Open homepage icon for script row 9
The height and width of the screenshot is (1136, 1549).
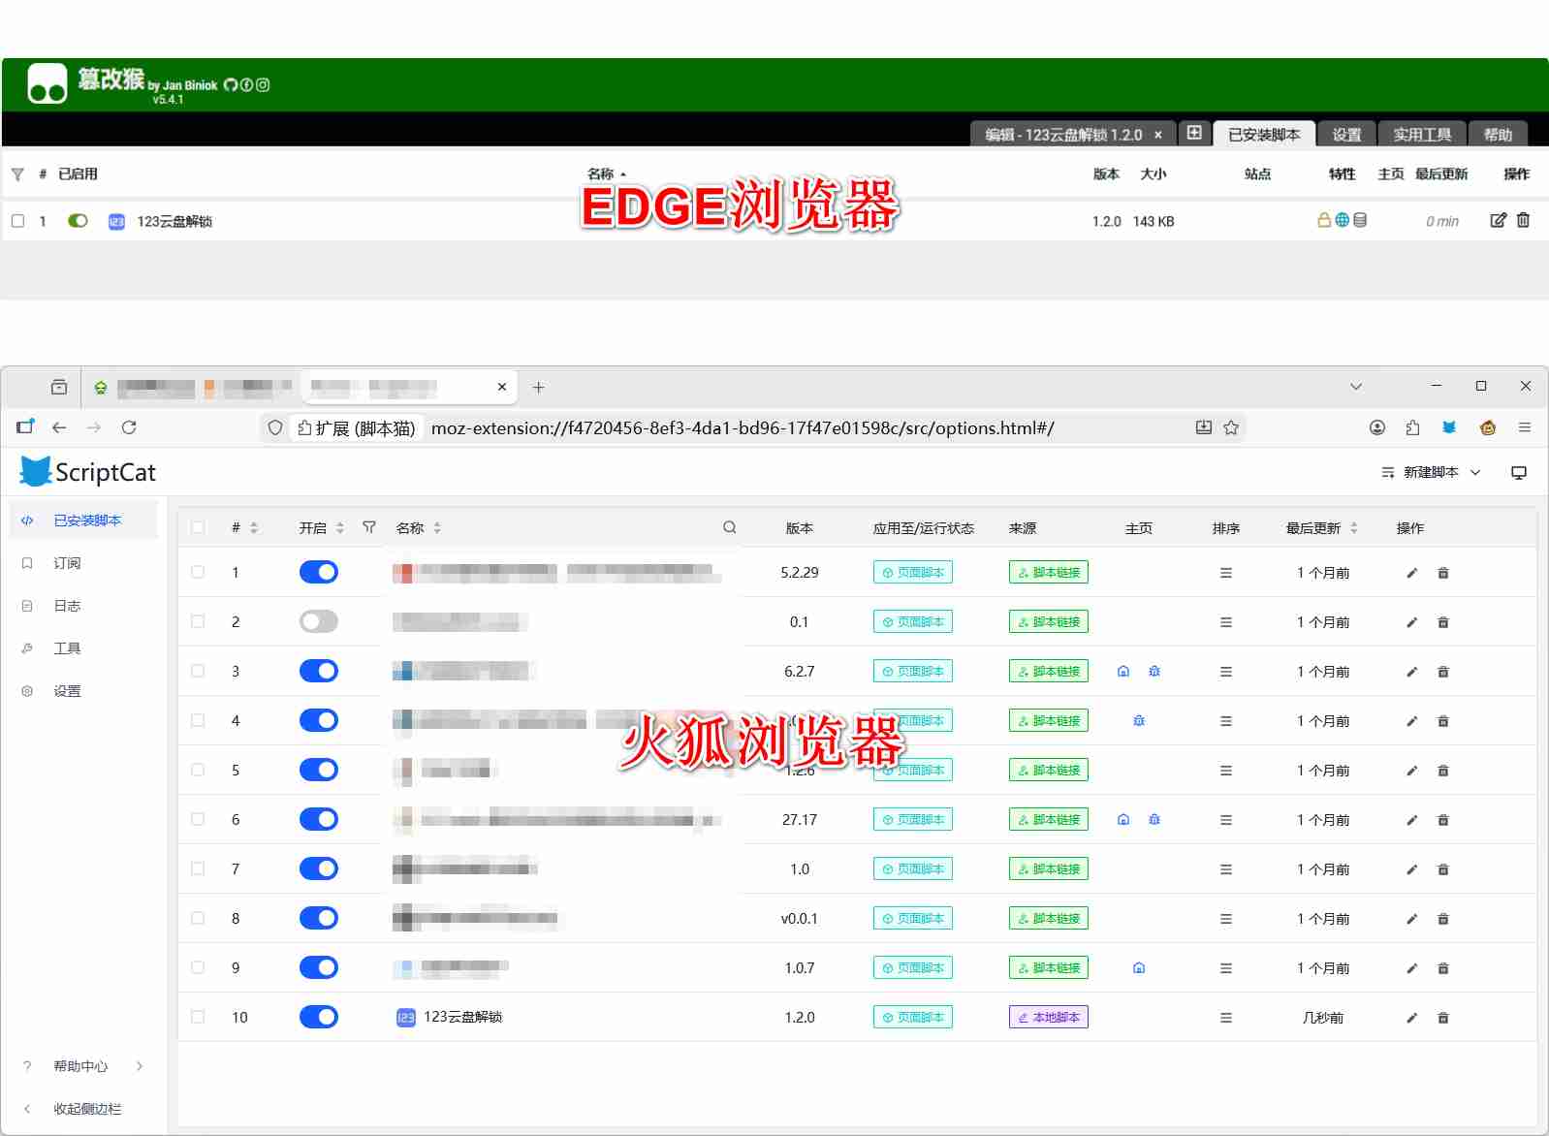pos(1139,968)
